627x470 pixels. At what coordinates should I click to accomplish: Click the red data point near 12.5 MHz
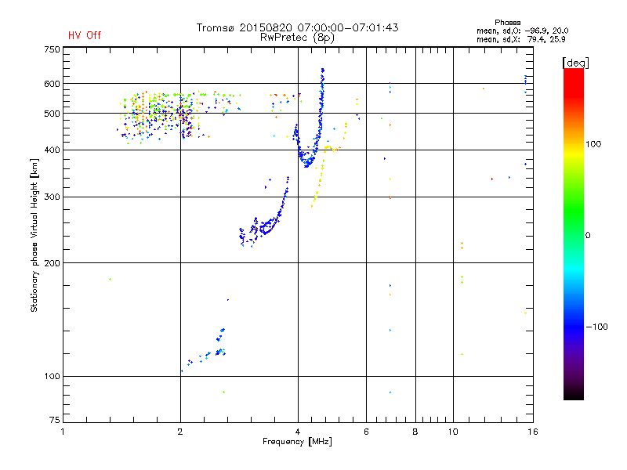(x=492, y=179)
